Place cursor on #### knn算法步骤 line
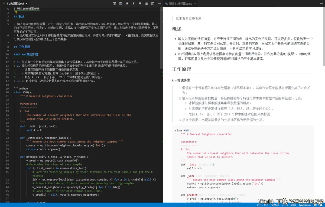The width and height of the screenshot is (325, 207). [26, 54]
